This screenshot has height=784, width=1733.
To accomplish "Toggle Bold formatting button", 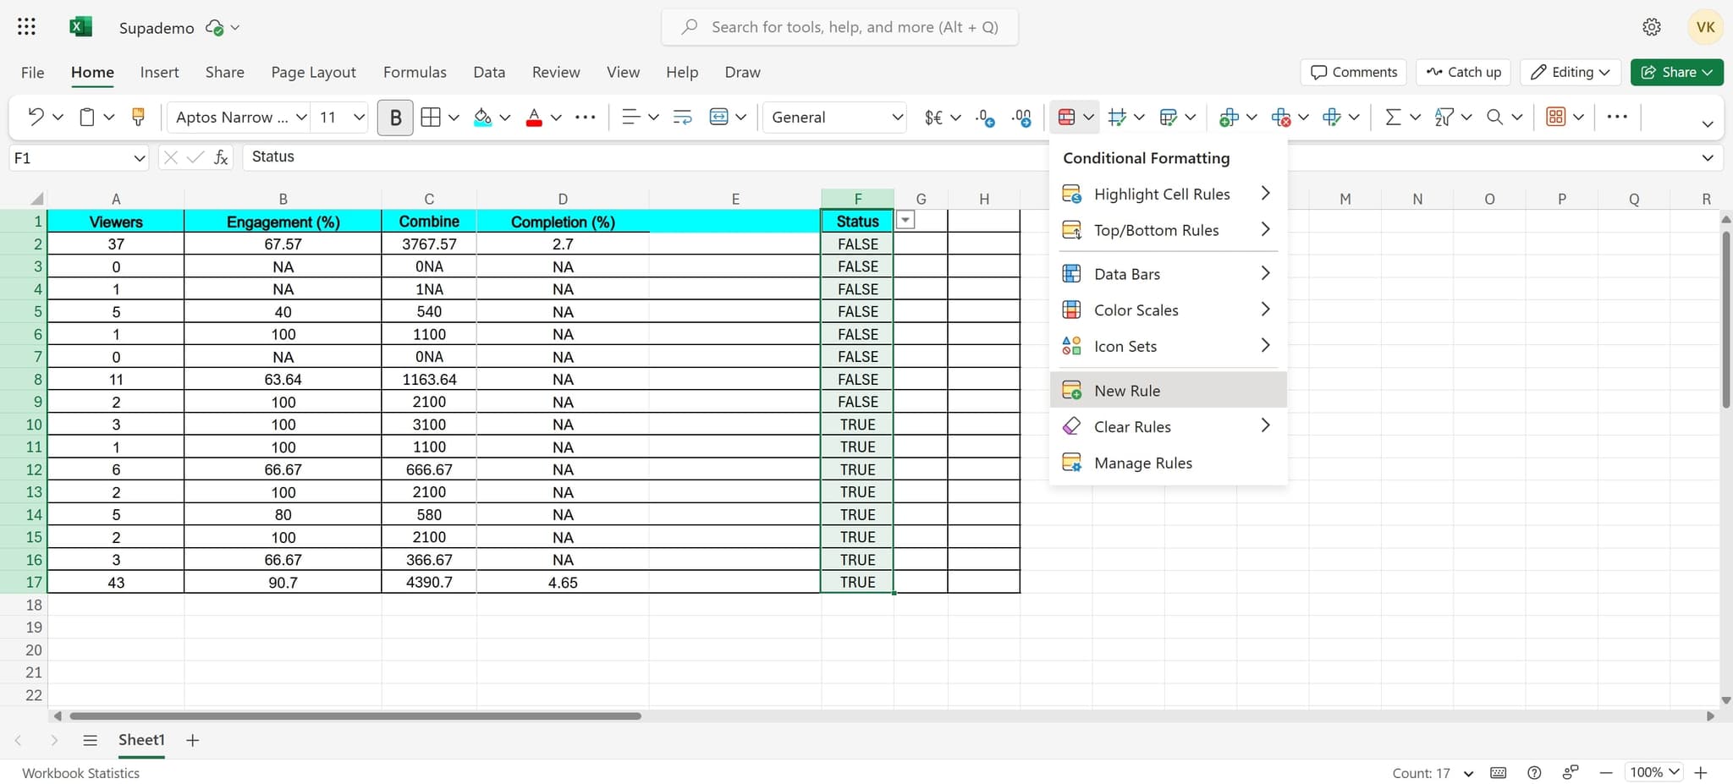I will pos(395,118).
